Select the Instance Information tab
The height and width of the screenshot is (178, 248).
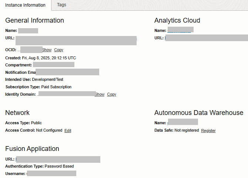tap(26, 5)
